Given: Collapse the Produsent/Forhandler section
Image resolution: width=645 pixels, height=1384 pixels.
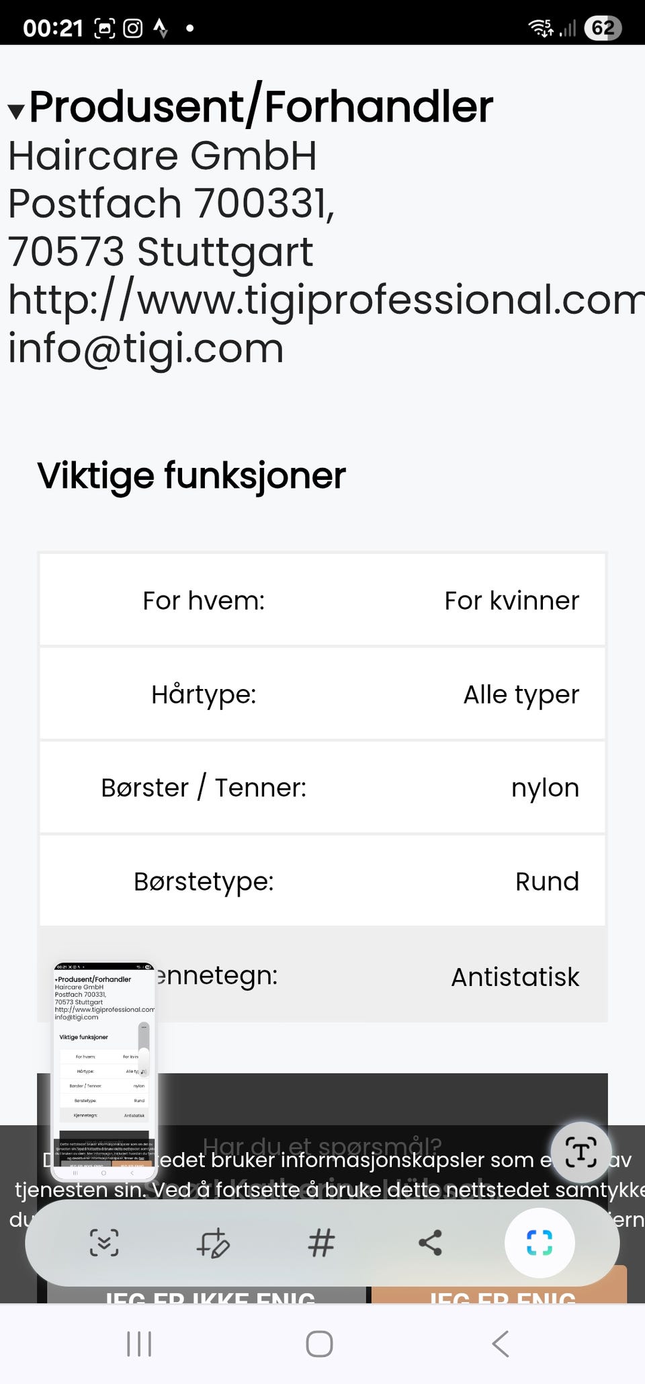Looking at the screenshot, I should (16, 111).
